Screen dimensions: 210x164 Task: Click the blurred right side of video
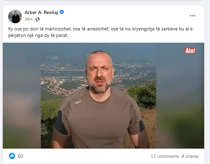click(180, 96)
